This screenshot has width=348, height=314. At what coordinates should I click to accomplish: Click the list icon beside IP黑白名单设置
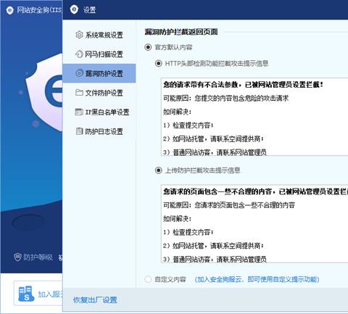click(79, 112)
